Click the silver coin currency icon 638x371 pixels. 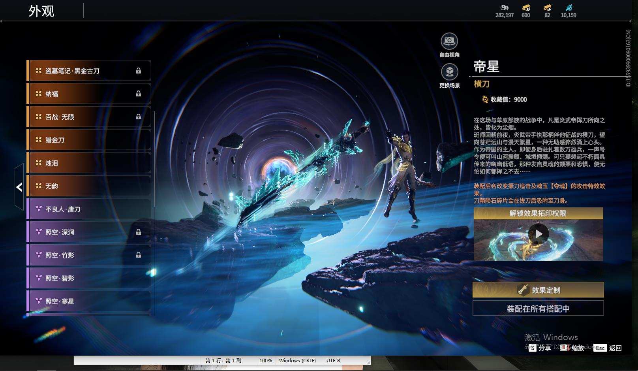click(504, 8)
